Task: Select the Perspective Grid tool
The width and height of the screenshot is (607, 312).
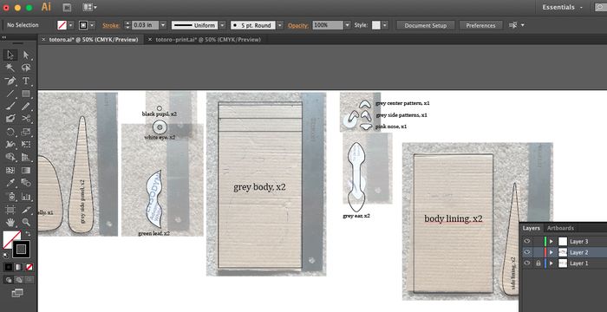Action: click(26, 157)
